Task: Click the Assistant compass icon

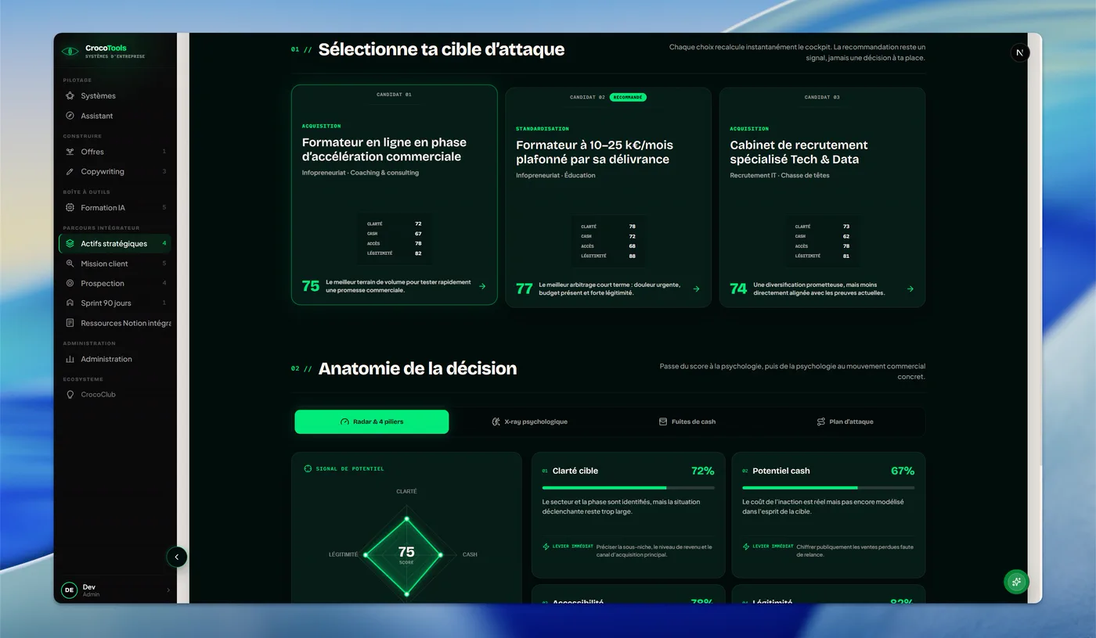Action: click(70, 116)
